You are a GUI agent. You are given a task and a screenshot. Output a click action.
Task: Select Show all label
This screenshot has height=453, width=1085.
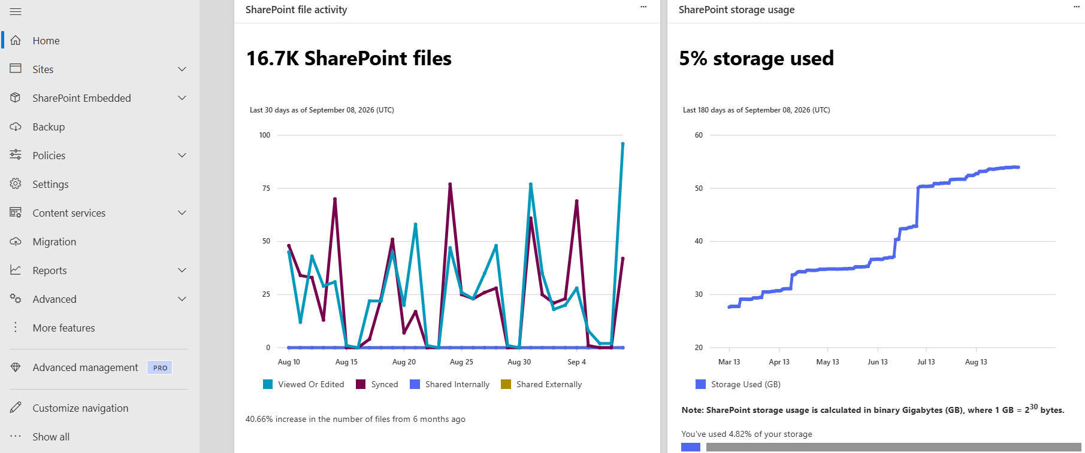51,437
